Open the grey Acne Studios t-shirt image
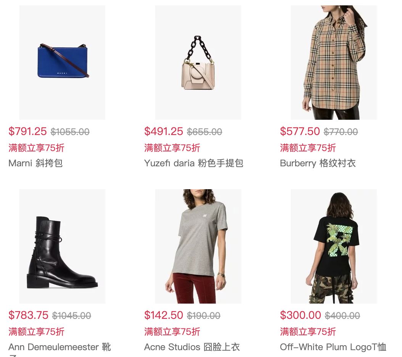This screenshot has width=402, height=357. pos(198,246)
